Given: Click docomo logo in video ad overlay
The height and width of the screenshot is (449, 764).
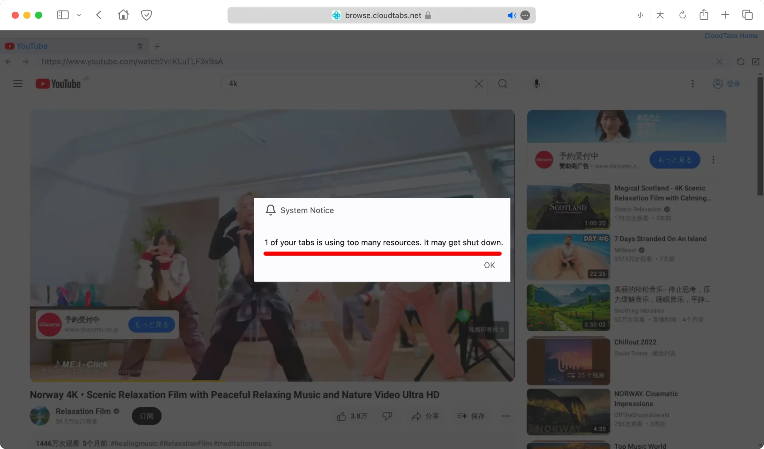Looking at the screenshot, I should tap(50, 324).
